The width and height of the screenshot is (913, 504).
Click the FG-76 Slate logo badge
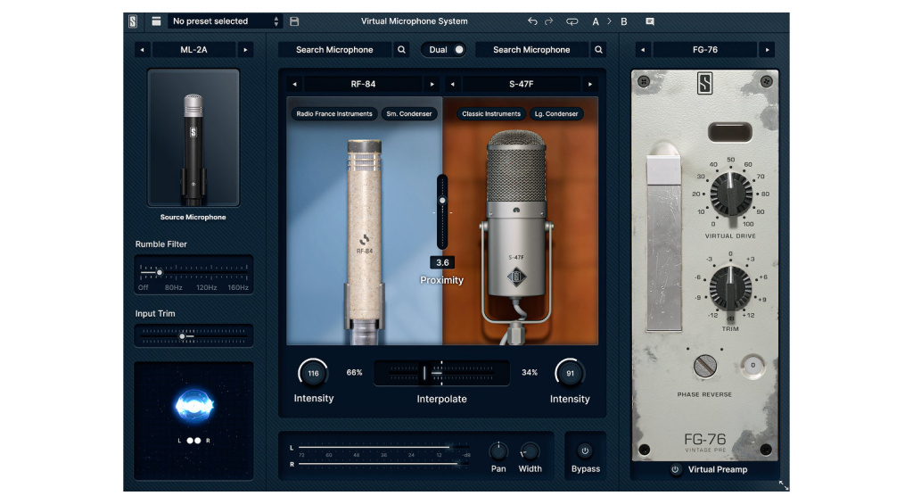[x=704, y=83]
